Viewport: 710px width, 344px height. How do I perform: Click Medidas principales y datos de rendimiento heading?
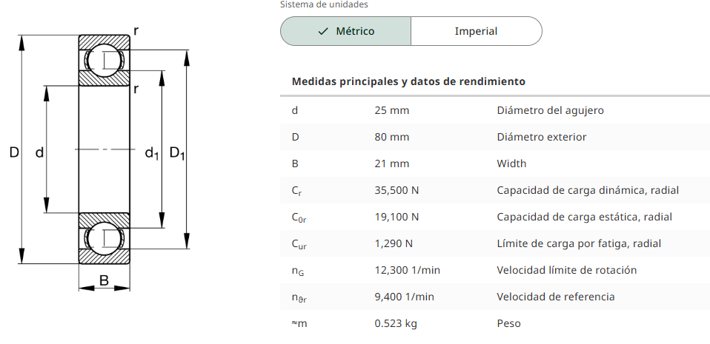408,82
